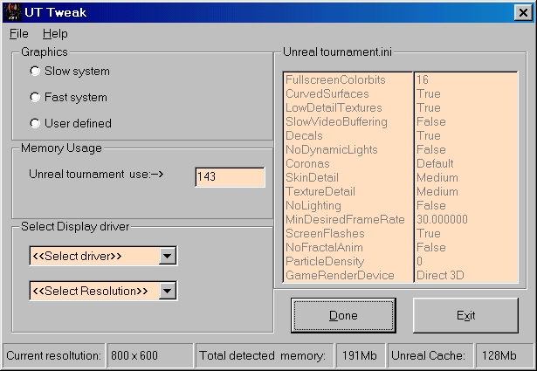The height and width of the screenshot is (371, 537).
Task: Expand the Select Resolution dropdown arrow
Action: pos(168,291)
